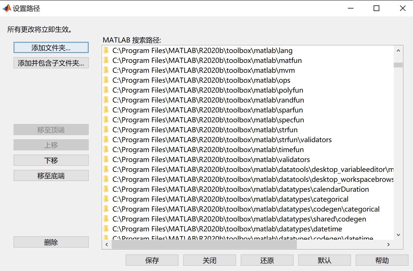The width and height of the screenshot is (413, 271).
Task: Click the folder icon beside strfun\validators
Action: coord(106,140)
